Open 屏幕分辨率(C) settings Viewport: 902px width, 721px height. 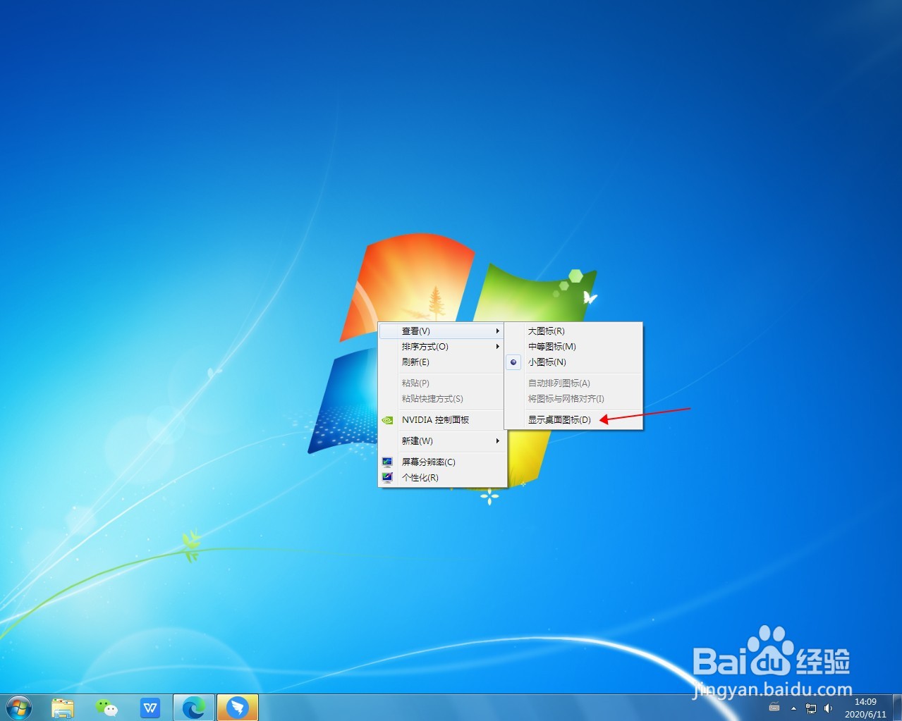click(x=442, y=462)
